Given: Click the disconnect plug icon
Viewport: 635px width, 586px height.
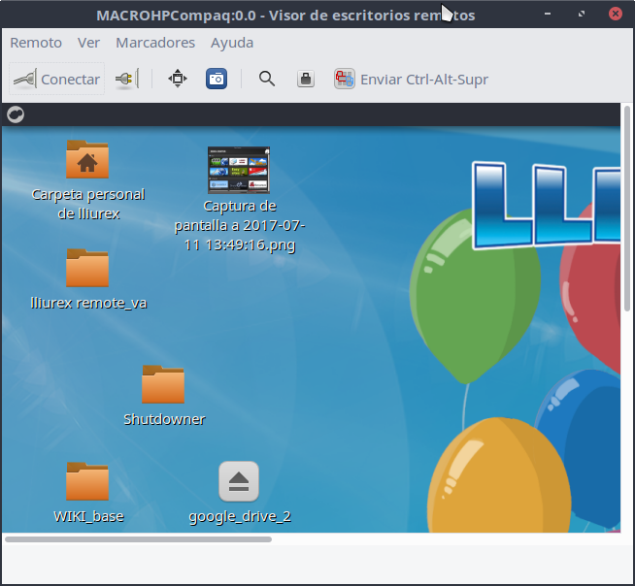Looking at the screenshot, I should (x=126, y=80).
